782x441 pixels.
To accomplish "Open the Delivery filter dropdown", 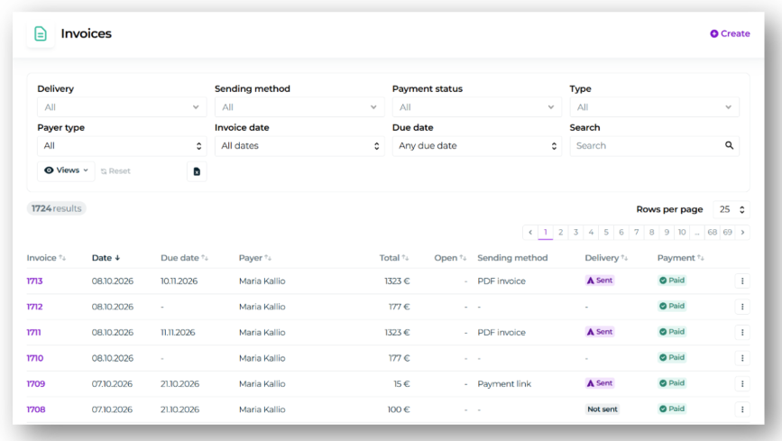I will [x=122, y=107].
